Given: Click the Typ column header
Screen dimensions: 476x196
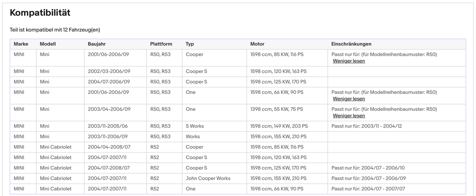Looking at the screenshot, I should tap(190, 44).
